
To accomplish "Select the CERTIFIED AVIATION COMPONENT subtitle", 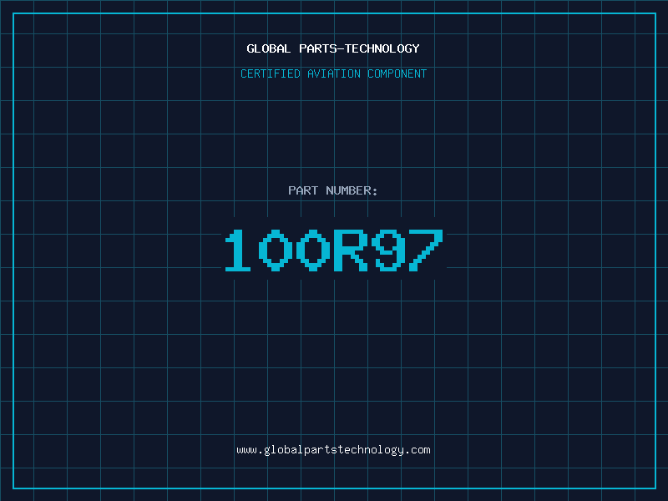I will (x=333, y=73).
